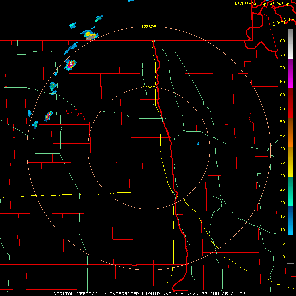Image resolution: width=296 pixels, height=296 pixels.
Task: Click the "KMVX" radar site identifier
Action: pos(193,294)
